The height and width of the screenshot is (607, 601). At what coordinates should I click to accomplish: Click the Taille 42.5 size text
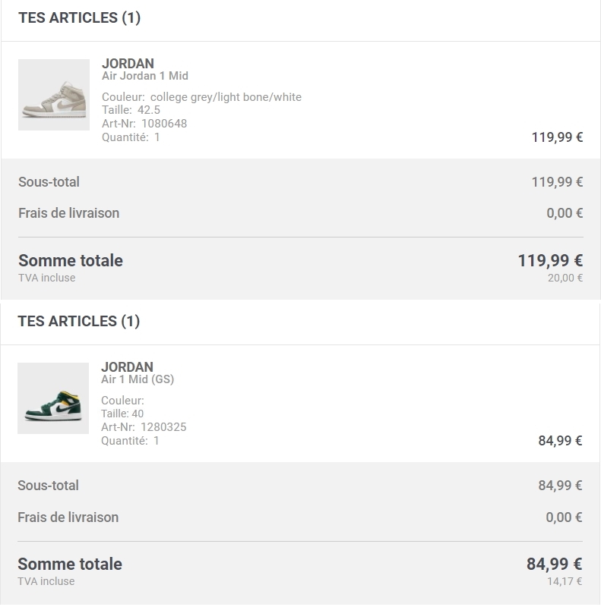[131, 110]
